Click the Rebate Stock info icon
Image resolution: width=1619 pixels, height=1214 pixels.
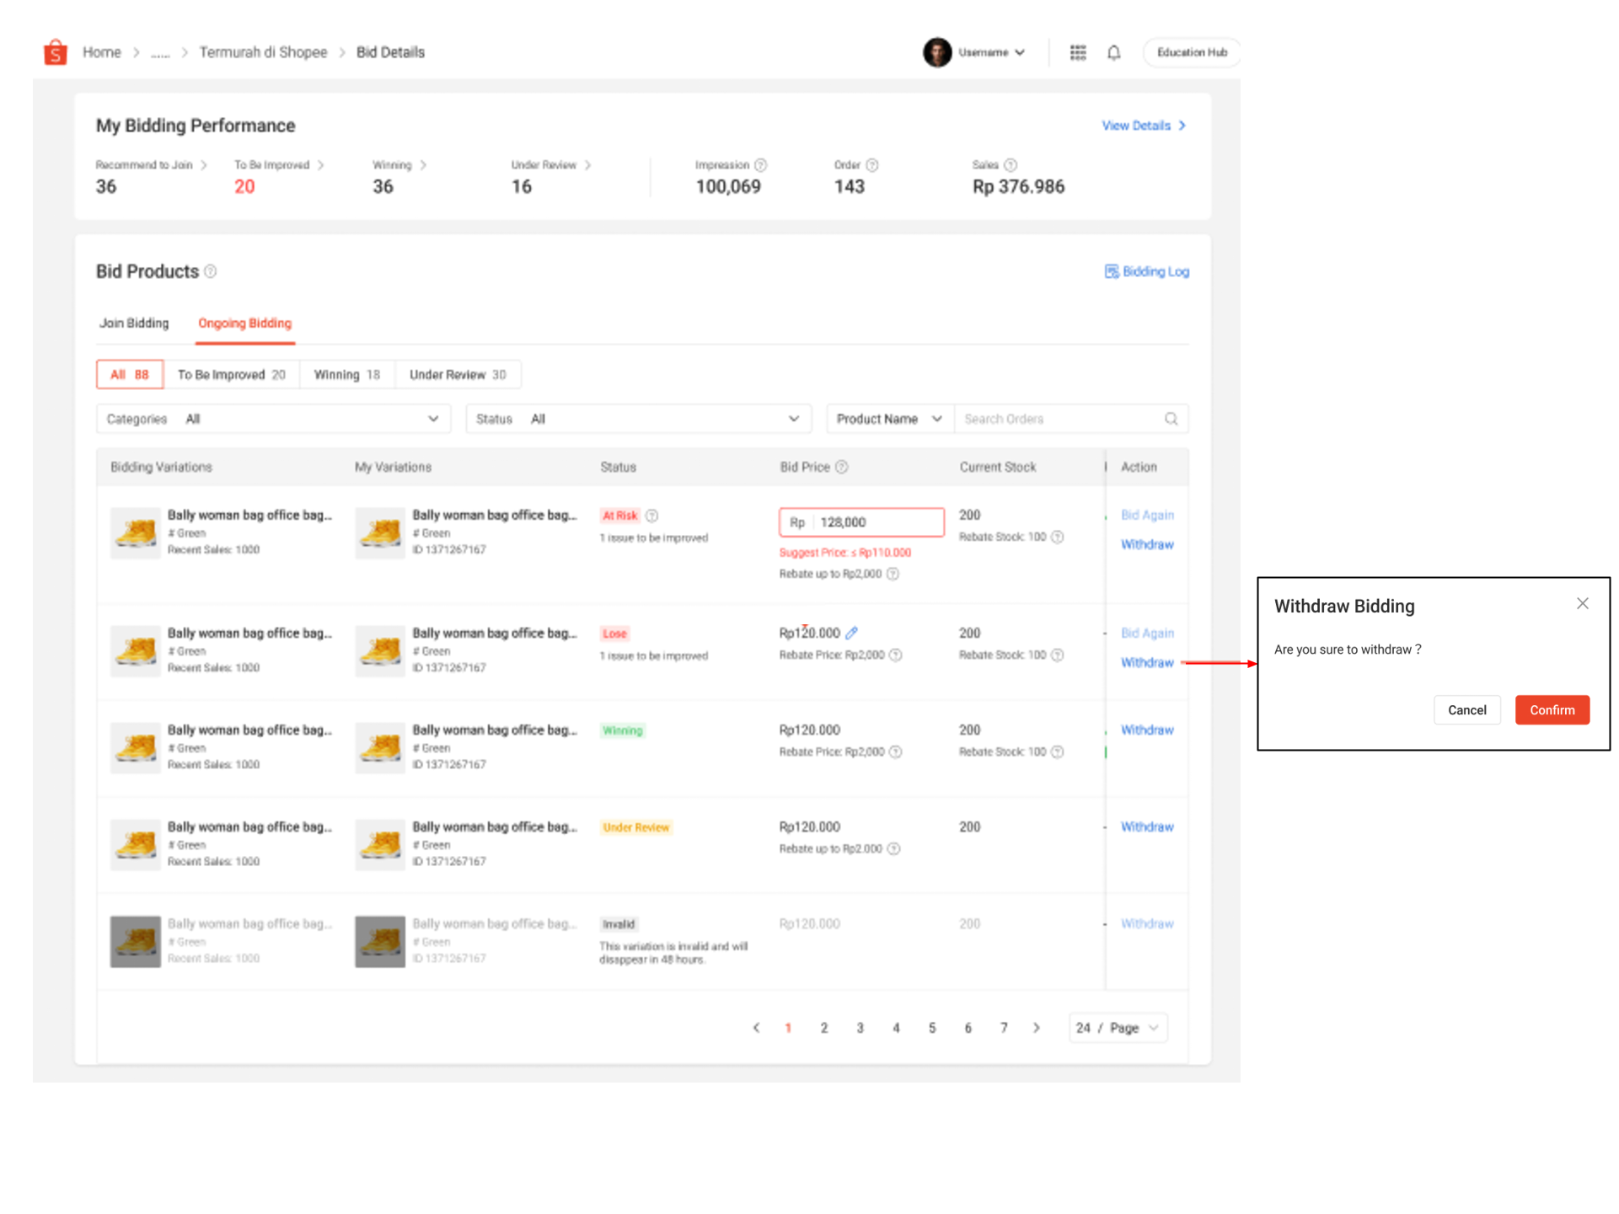coord(1059,537)
